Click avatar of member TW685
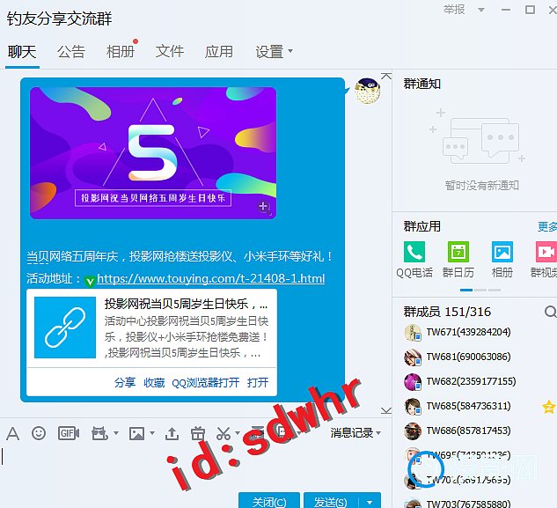This screenshot has height=508, width=557. (x=413, y=407)
